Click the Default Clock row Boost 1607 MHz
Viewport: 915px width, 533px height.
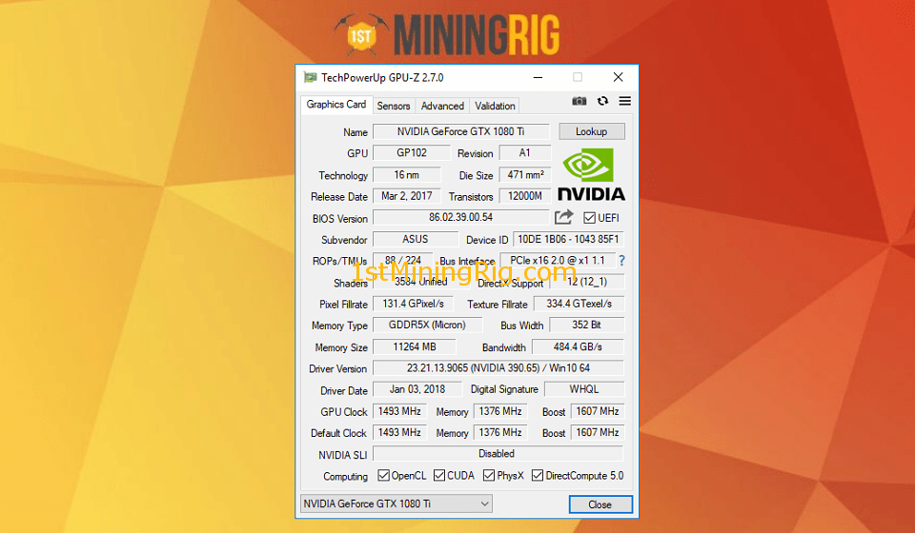click(598, 432)
